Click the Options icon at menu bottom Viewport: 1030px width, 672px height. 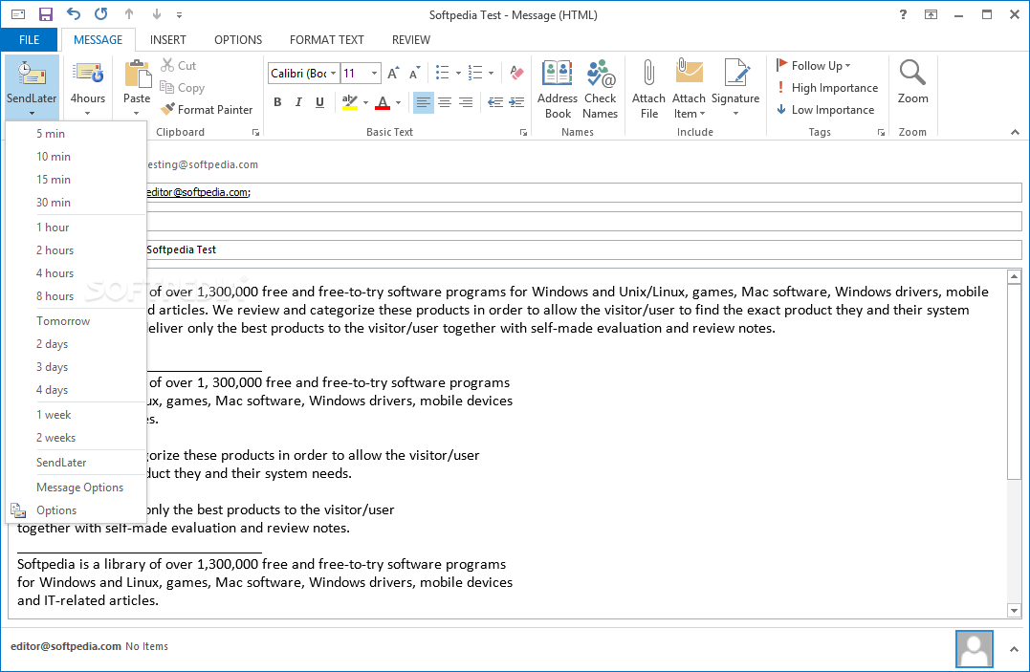(x=18, y=510)
